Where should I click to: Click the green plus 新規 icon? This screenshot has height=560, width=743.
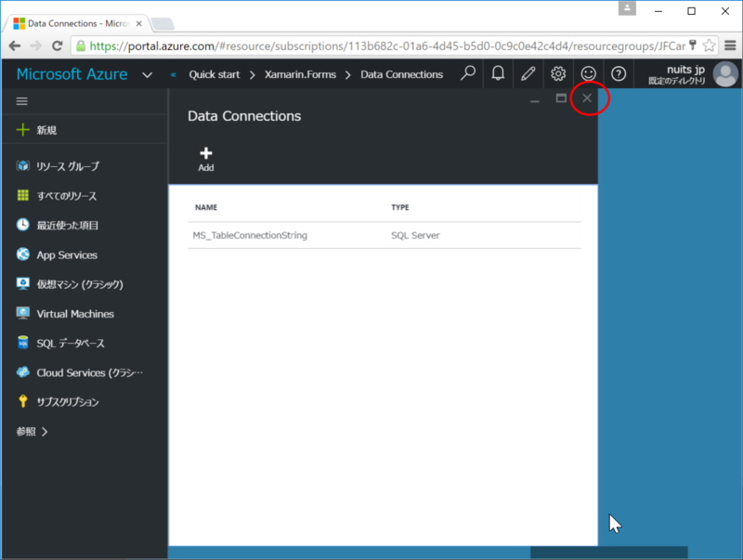tap(22, 129)
